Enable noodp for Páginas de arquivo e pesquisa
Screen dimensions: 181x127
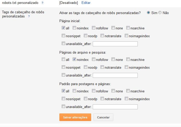pyautogui.click(x=86, y=67)
